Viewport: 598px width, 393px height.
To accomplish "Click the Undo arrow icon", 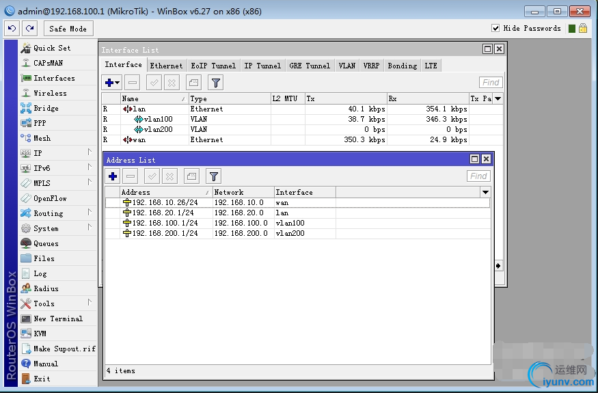I will click(x=12, y=29).
